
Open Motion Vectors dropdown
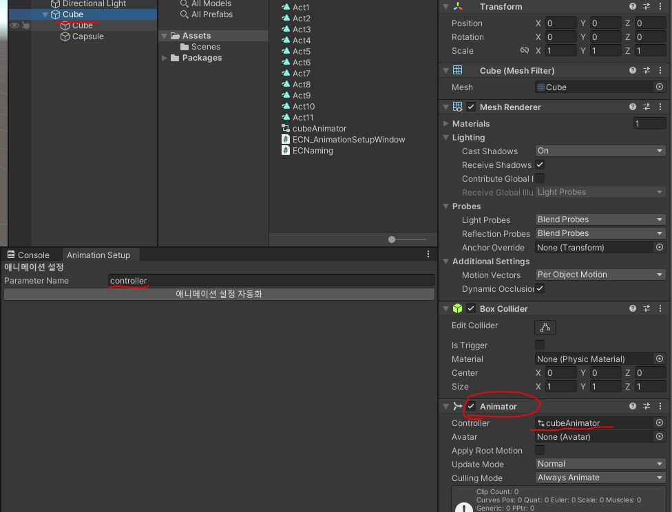(600, 274)
